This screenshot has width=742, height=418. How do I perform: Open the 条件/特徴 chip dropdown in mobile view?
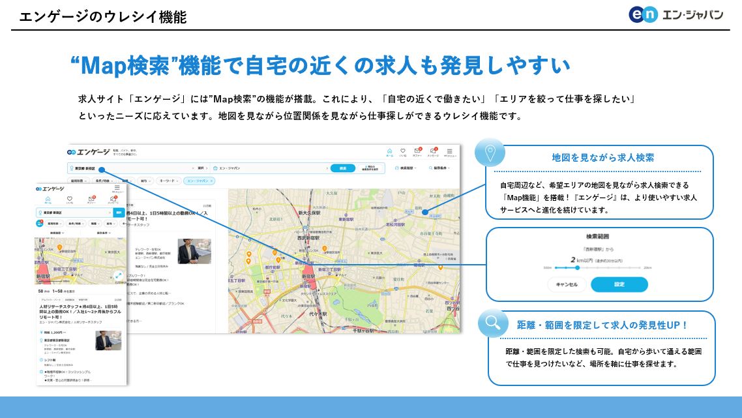tap(76, 224)
